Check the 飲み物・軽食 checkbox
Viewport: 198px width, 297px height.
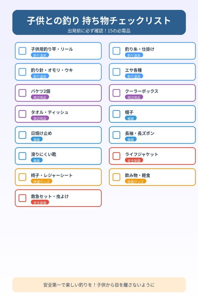pyautogui.click(x=116, y=177)
